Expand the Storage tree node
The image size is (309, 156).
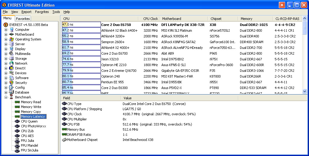[6, 59]
